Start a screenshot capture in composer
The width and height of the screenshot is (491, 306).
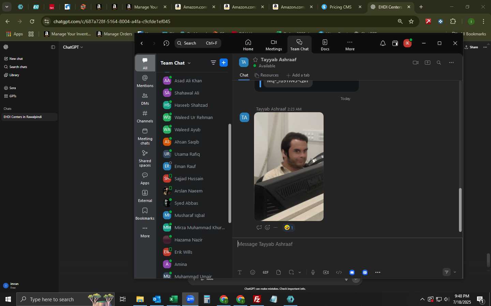pos(291,272)
